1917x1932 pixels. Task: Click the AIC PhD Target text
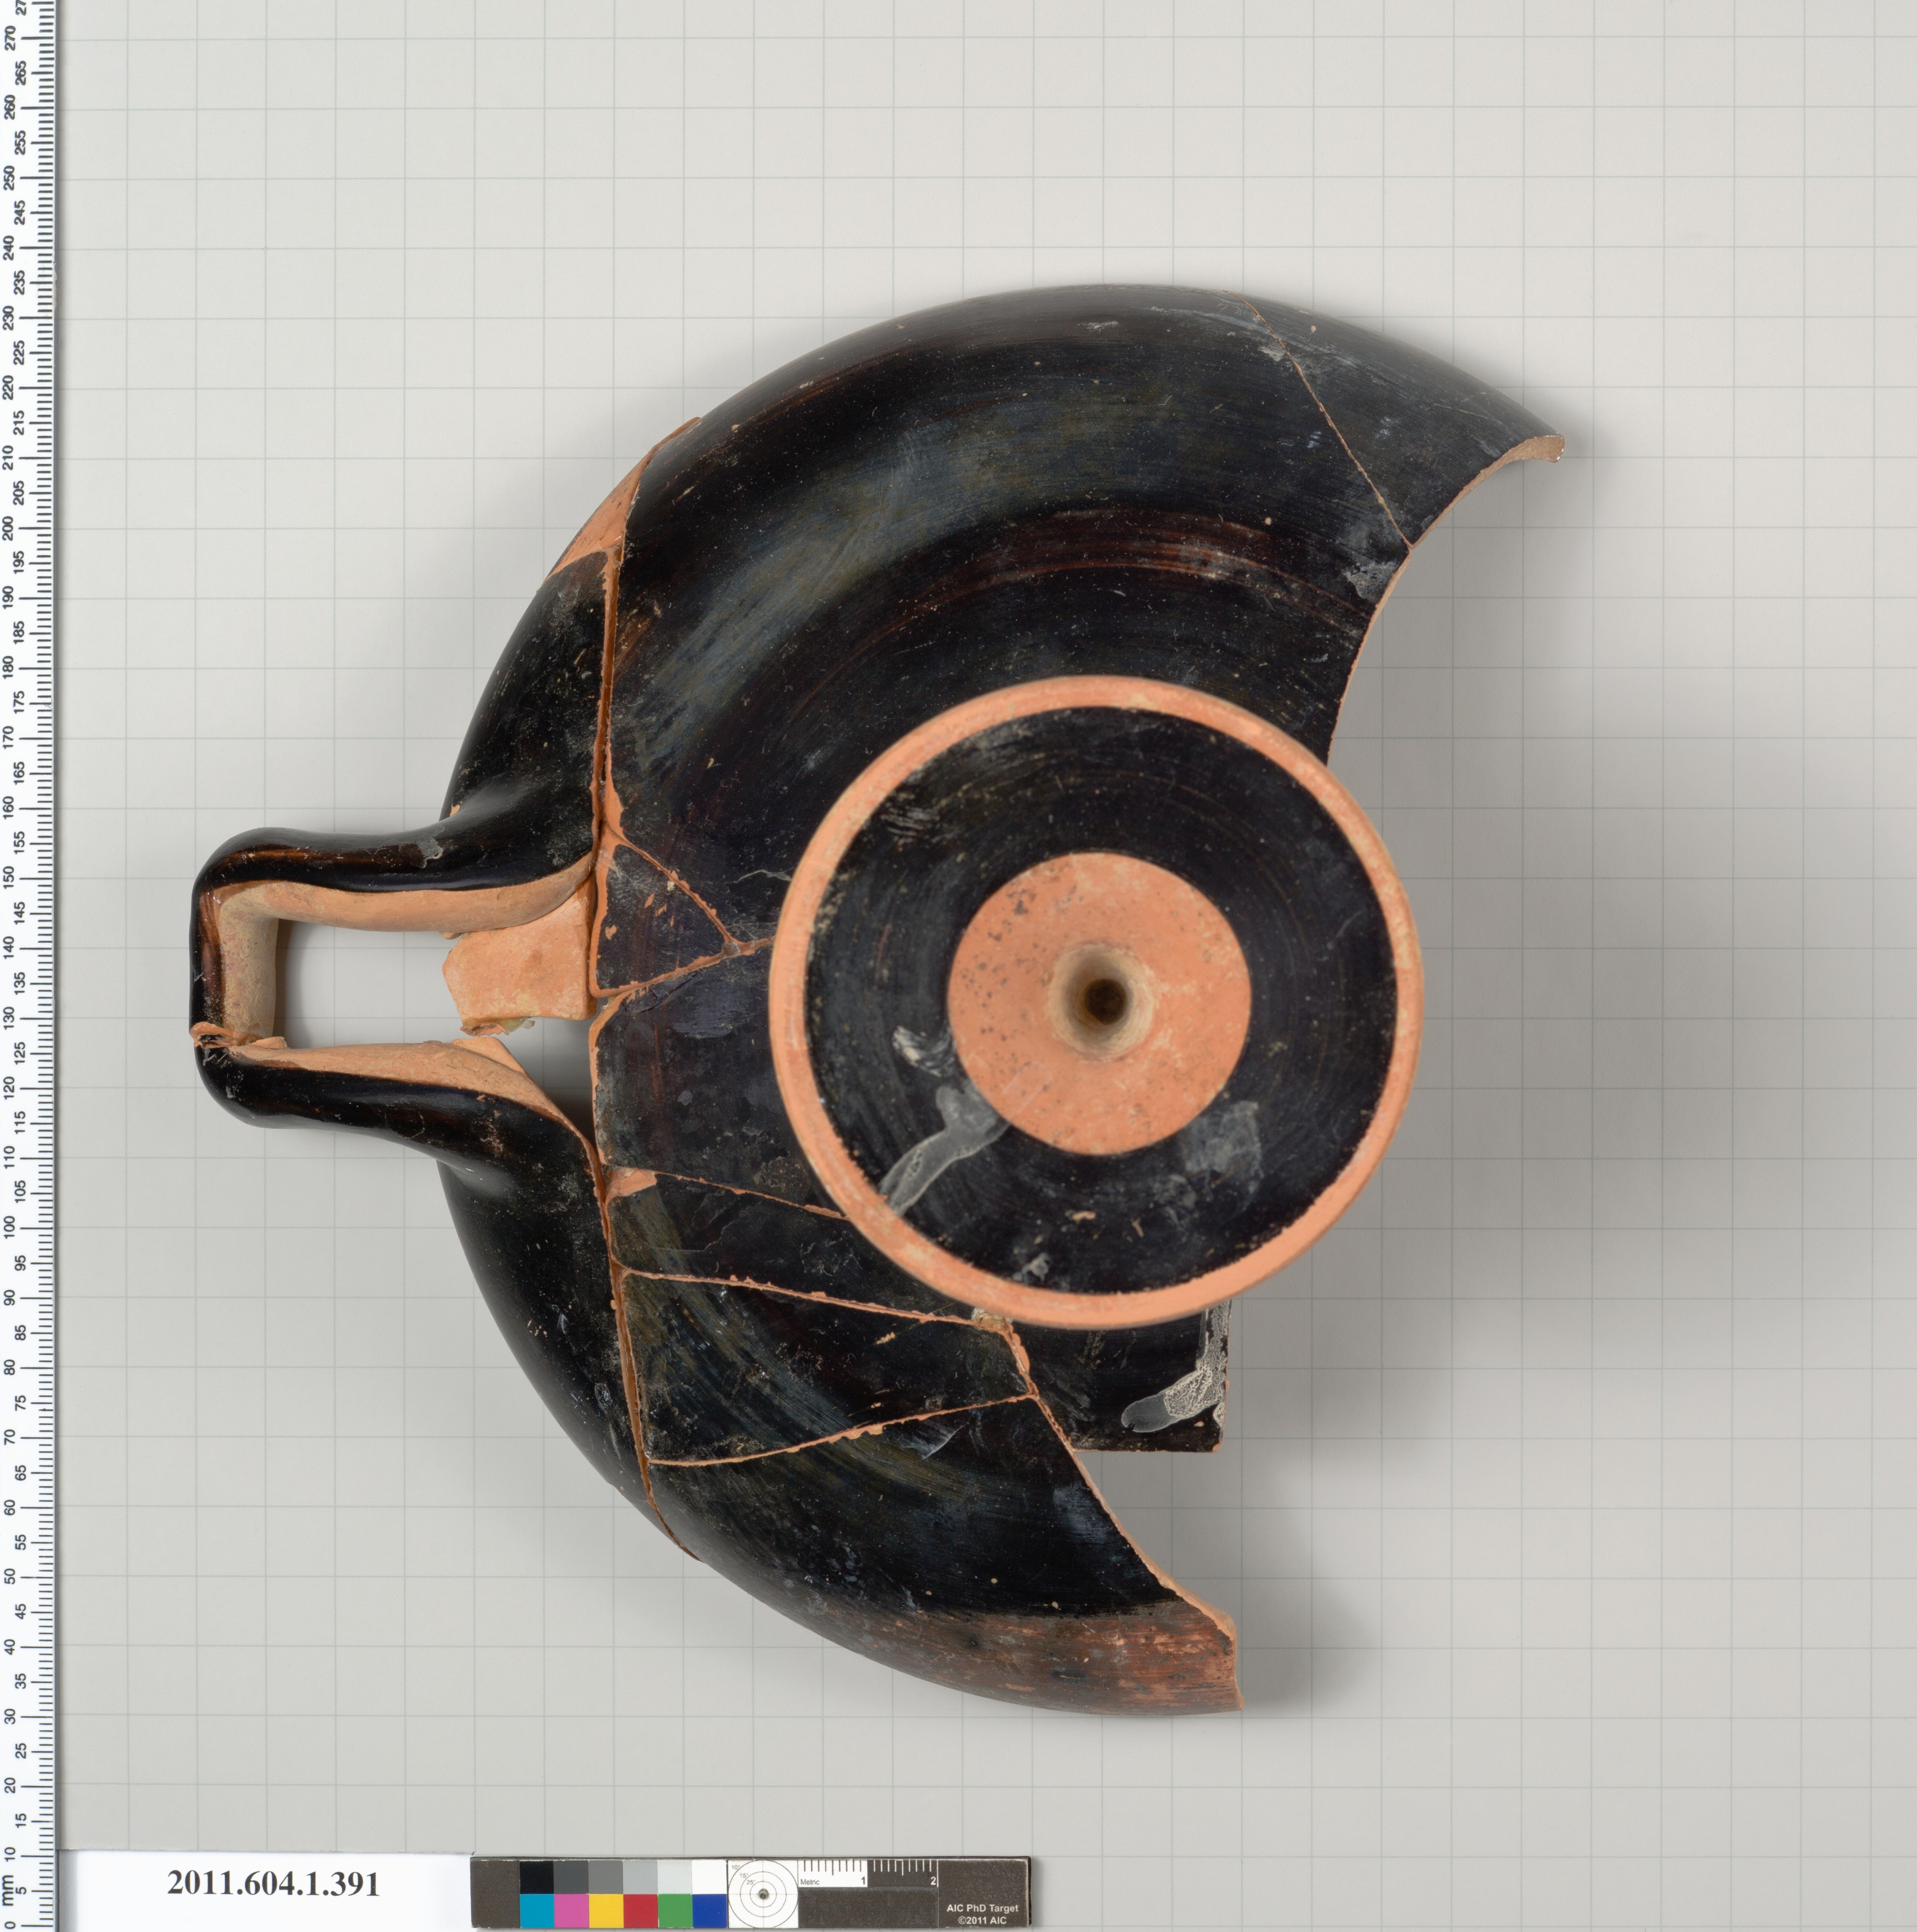point(982,1908)
